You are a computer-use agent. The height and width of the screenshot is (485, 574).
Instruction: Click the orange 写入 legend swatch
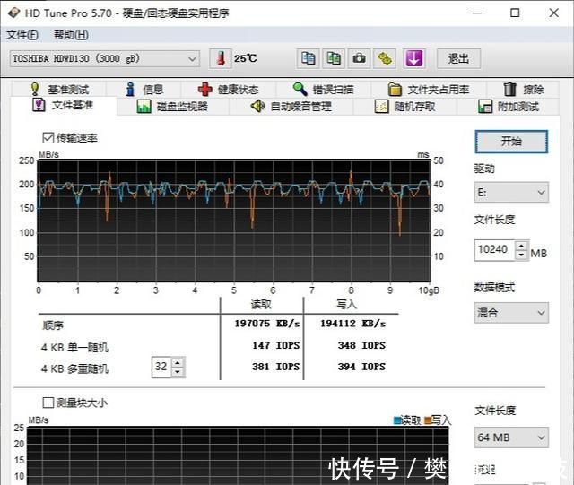coord(428,420)
